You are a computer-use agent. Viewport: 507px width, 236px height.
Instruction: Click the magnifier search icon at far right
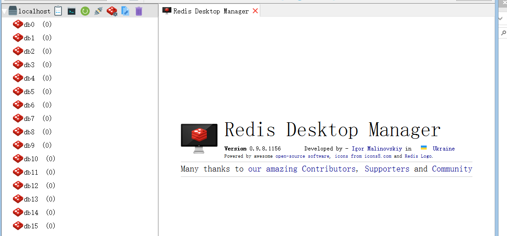pyautogui.click(x=503, y=33)
